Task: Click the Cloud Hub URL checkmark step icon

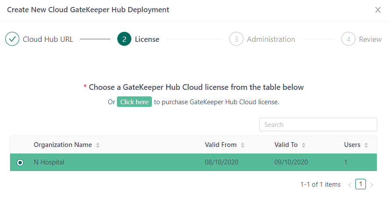Action: pos(12,39)
